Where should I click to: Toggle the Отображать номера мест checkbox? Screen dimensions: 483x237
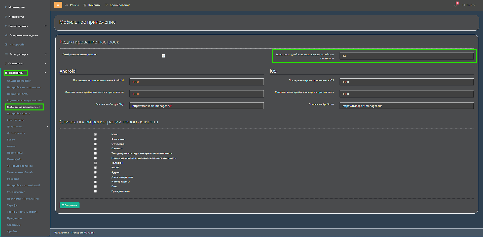coord(163,56)
